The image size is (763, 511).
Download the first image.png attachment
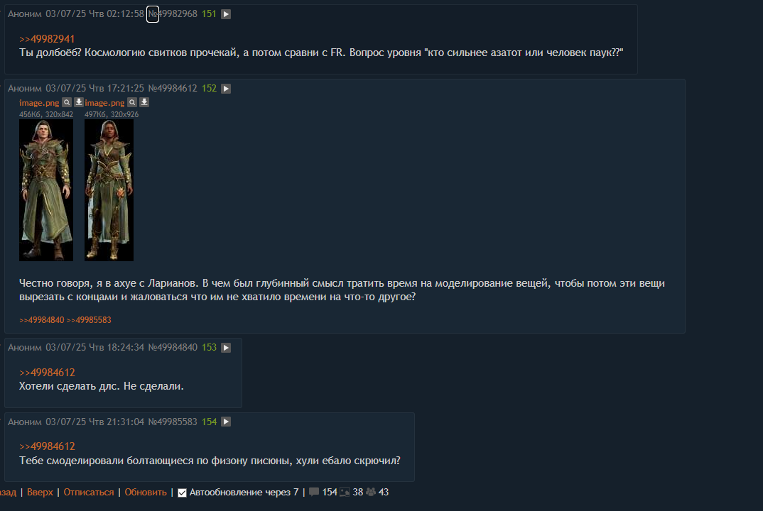point(78,102)
